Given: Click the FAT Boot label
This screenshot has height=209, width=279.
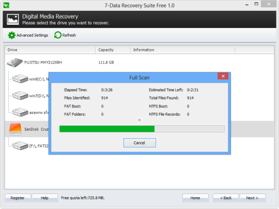Looking at the screenshot, I should pyautogui.click(x=73, y=106).
